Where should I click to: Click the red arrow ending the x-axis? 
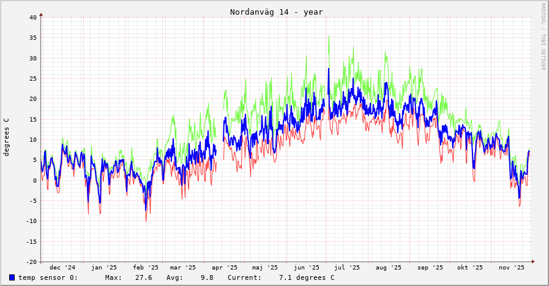coord(533,262)
